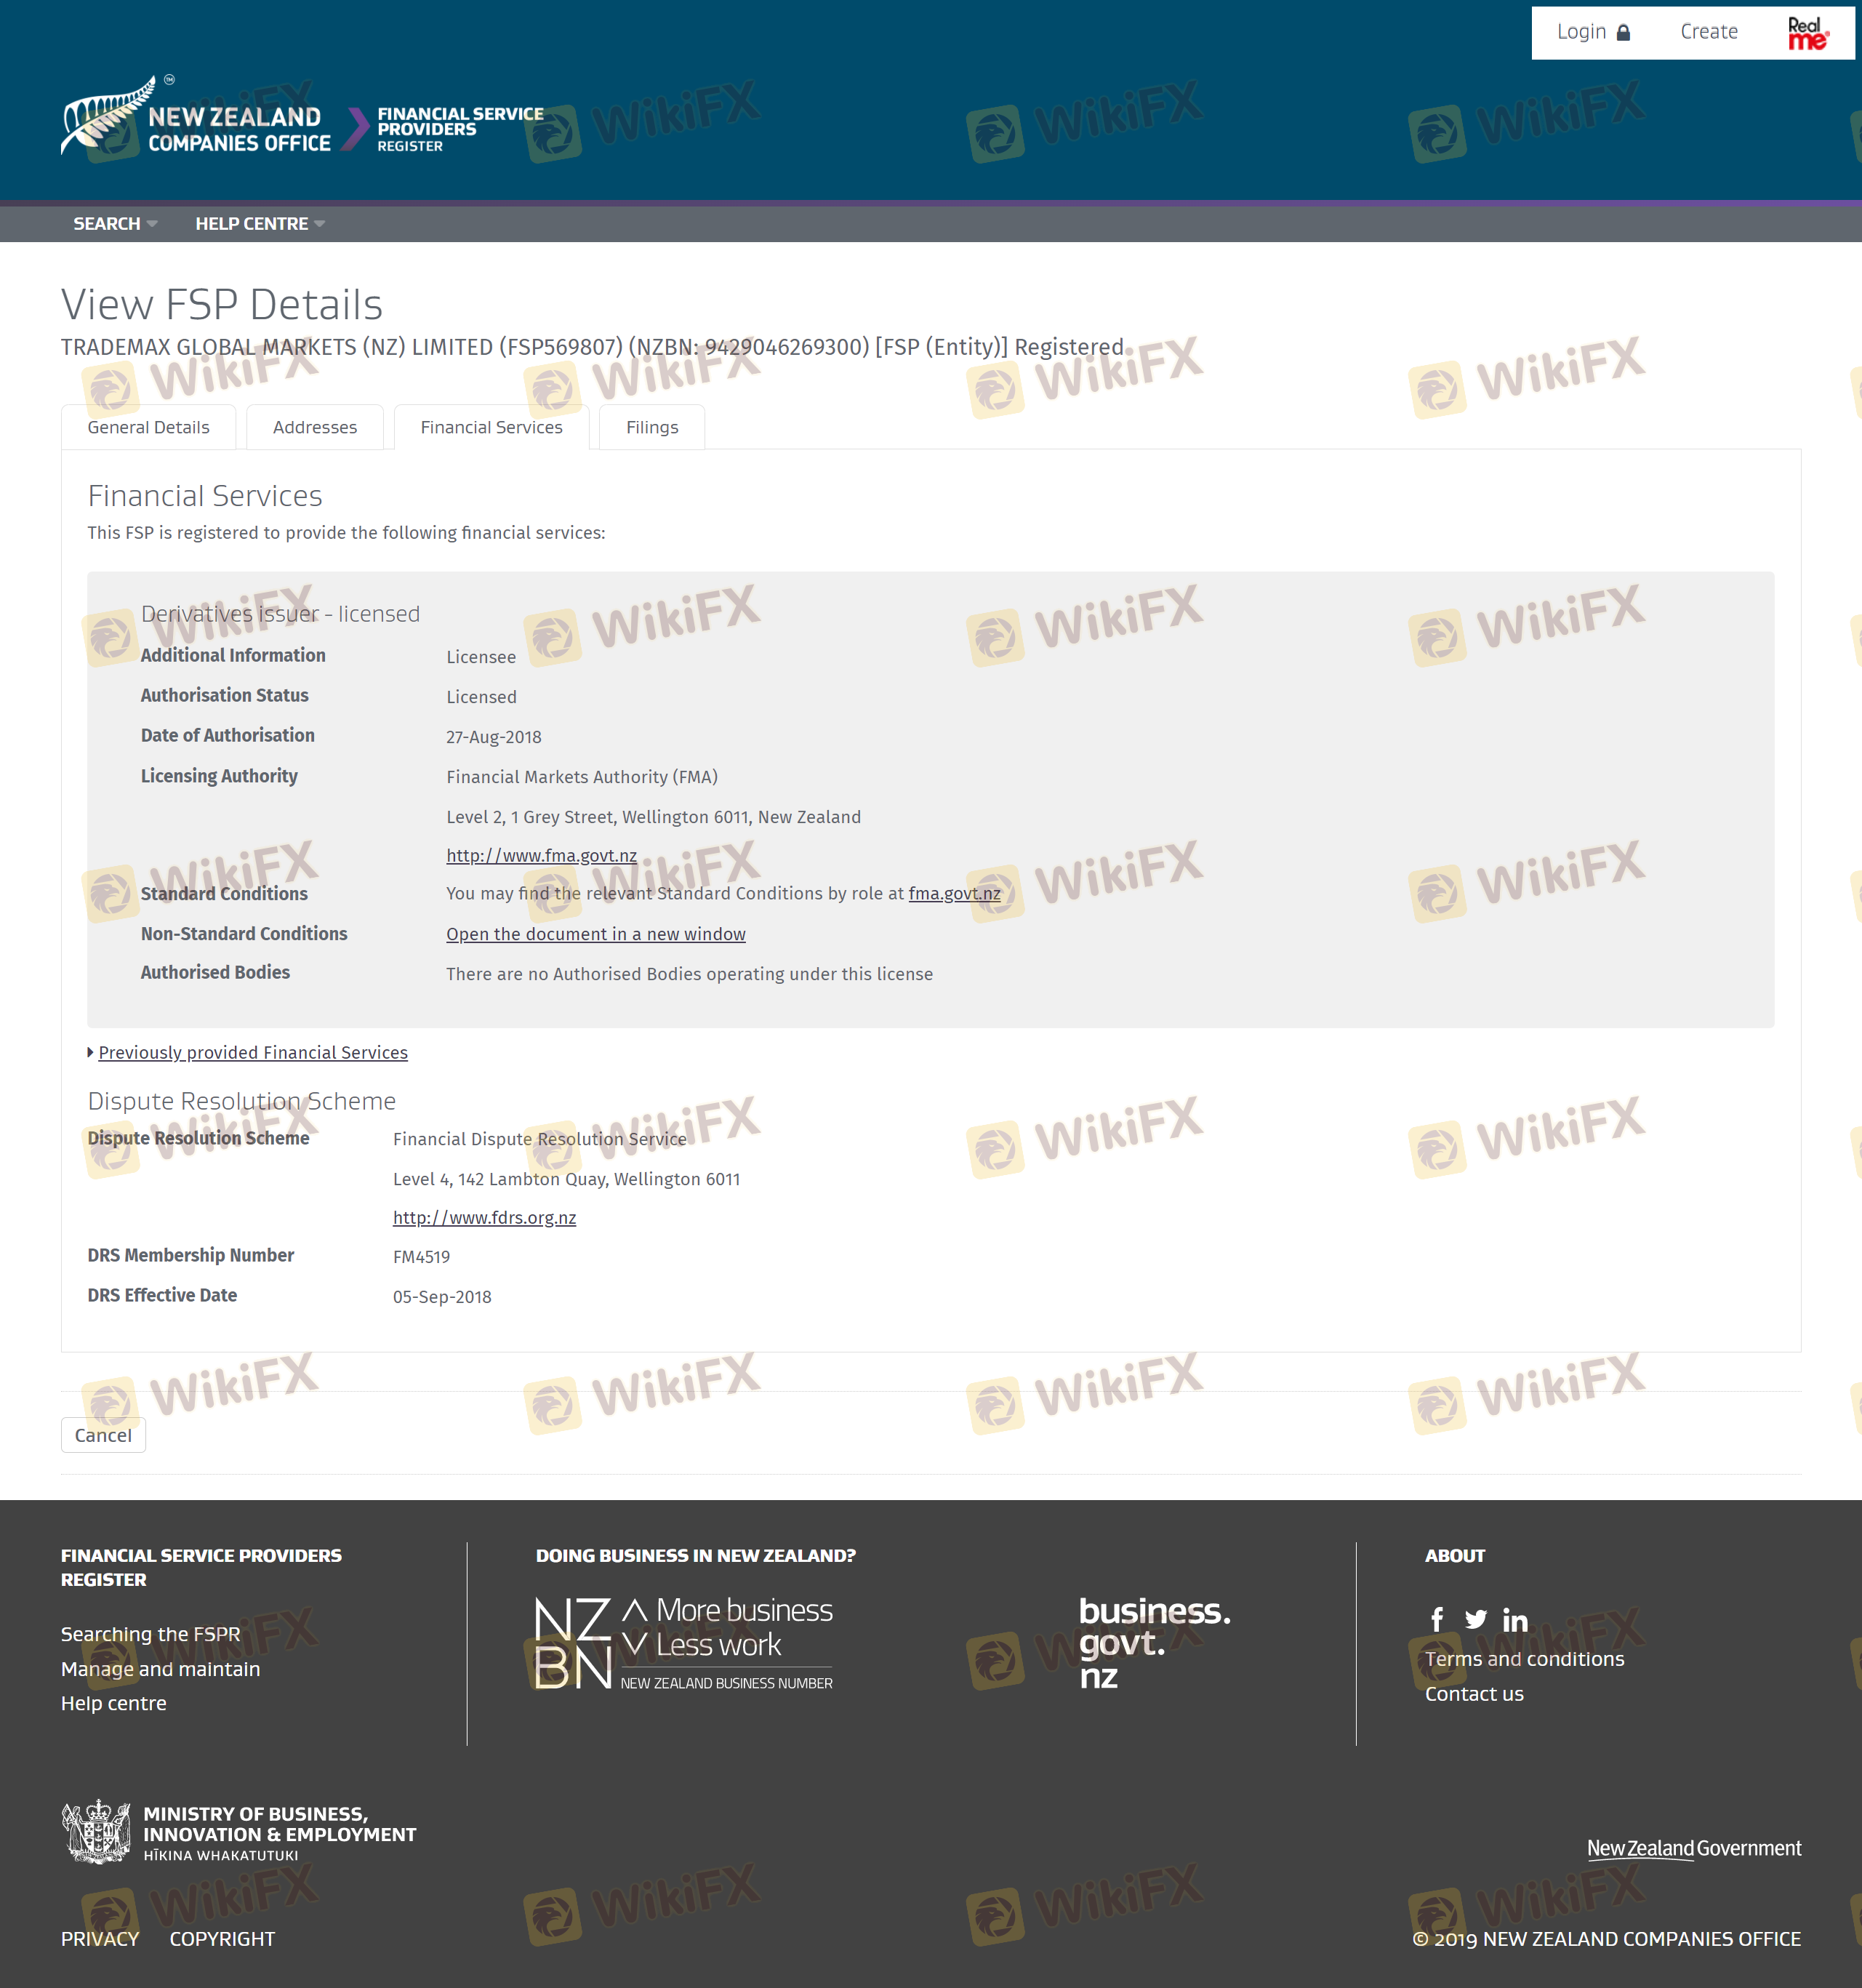Image resolution: width=1862 pixels, height=1988 pixels.
Task: Click the Login button with lock
Action: click(1593, 32)
